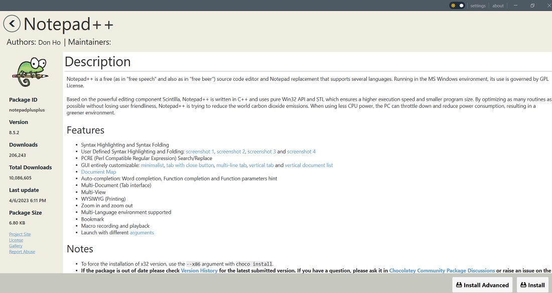Open the settings page
The image size is (552, 293).
tap(478, 6)
